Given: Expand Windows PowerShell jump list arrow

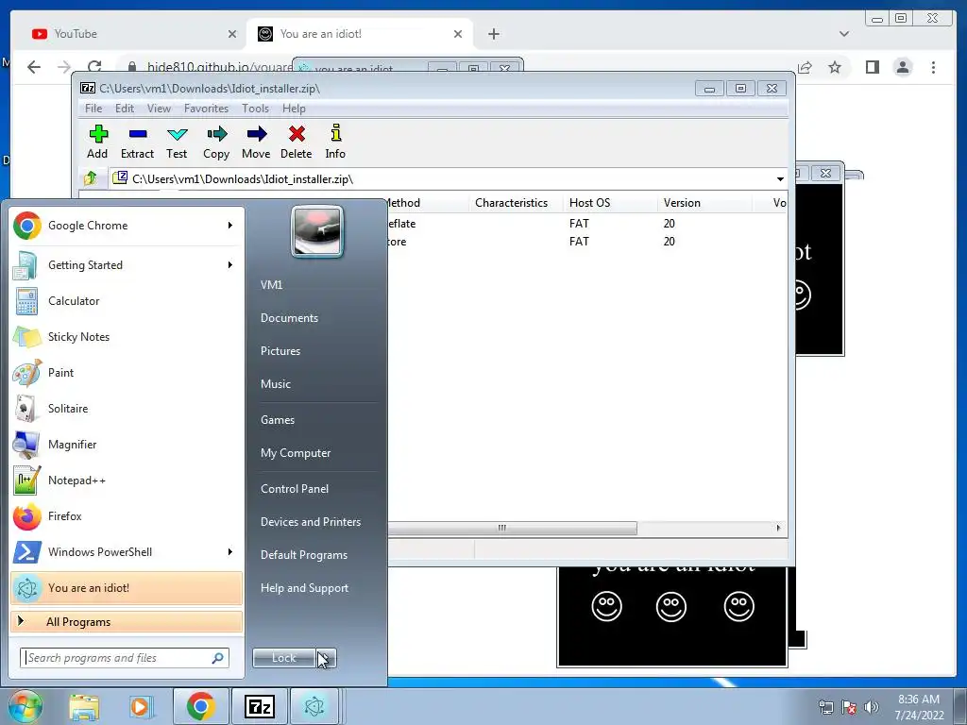Looking at the screenshot, I should 230,551.
